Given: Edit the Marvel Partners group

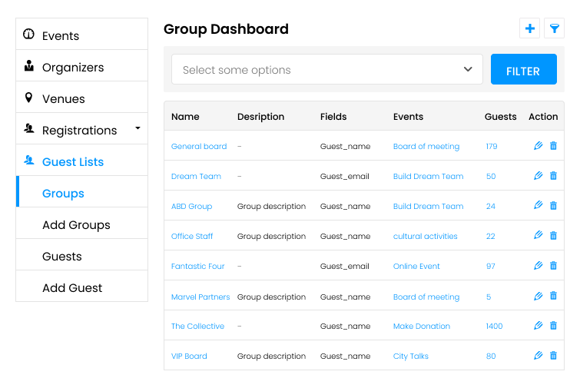Looking at the screenshot, I should click(x=538, y=296).
